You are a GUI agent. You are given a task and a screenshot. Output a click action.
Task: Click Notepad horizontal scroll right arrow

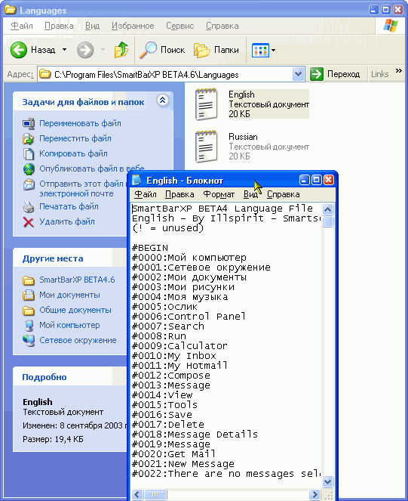(314, 495)
